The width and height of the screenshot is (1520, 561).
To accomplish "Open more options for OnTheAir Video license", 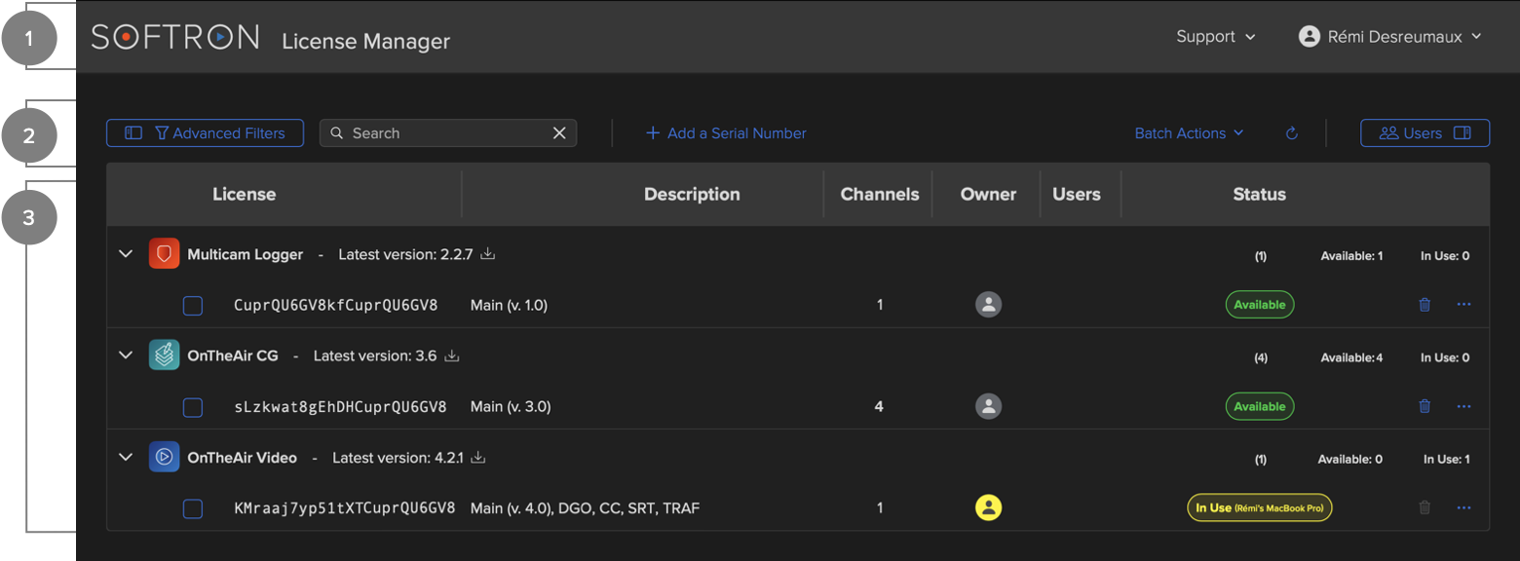I will 1463,507.
